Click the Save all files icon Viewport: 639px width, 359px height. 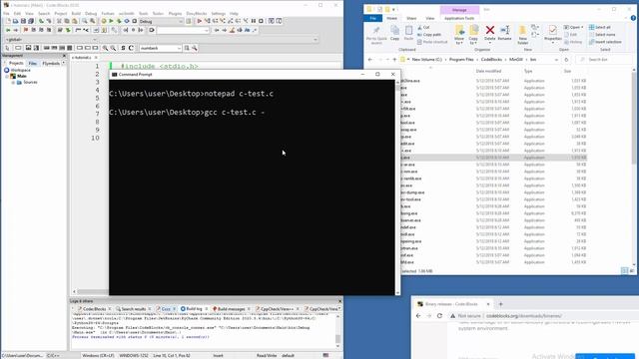click(31, 21)
